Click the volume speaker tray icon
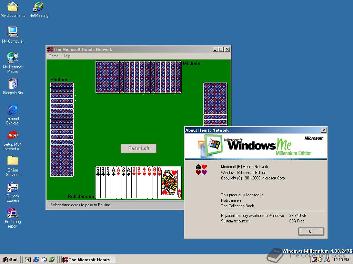 tap(320, 260)
